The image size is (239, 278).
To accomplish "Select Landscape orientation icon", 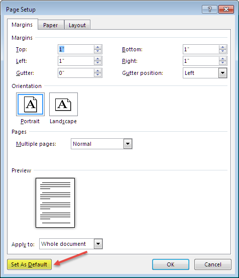I will pos(63,104).
